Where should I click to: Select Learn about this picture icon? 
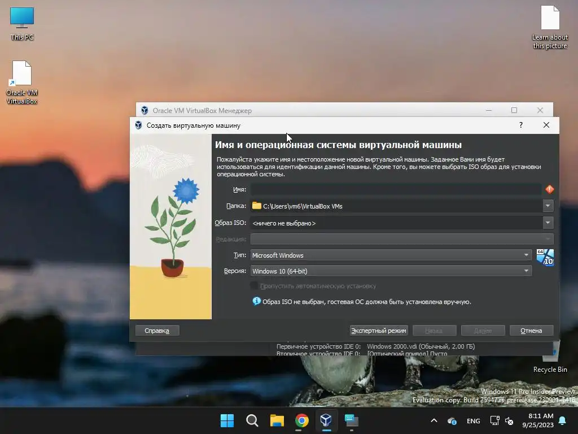550,28
